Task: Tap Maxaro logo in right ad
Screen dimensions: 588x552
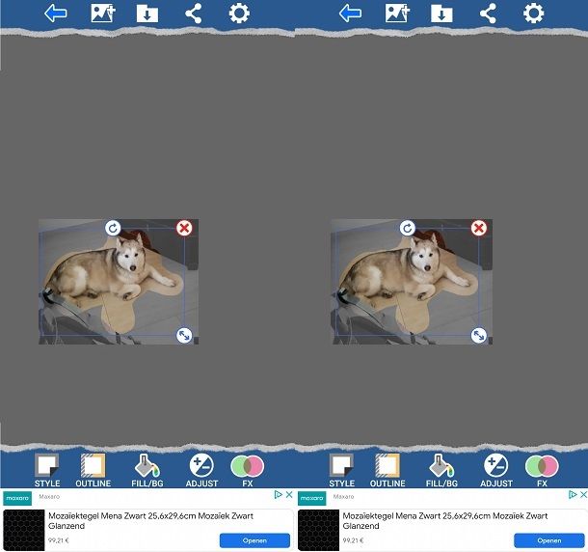Action: 311,498
